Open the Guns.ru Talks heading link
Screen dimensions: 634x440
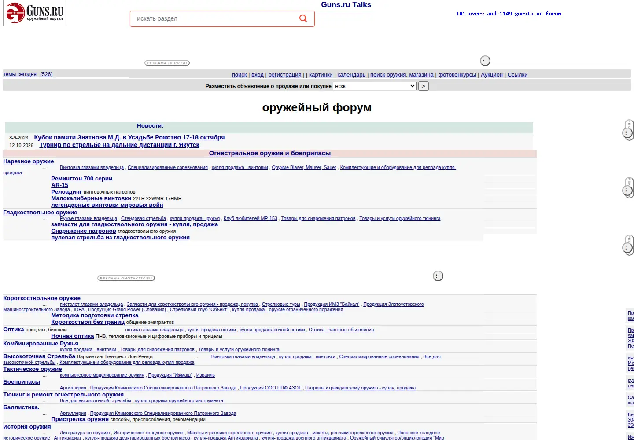pyautogui.click(x=346, y=5)
